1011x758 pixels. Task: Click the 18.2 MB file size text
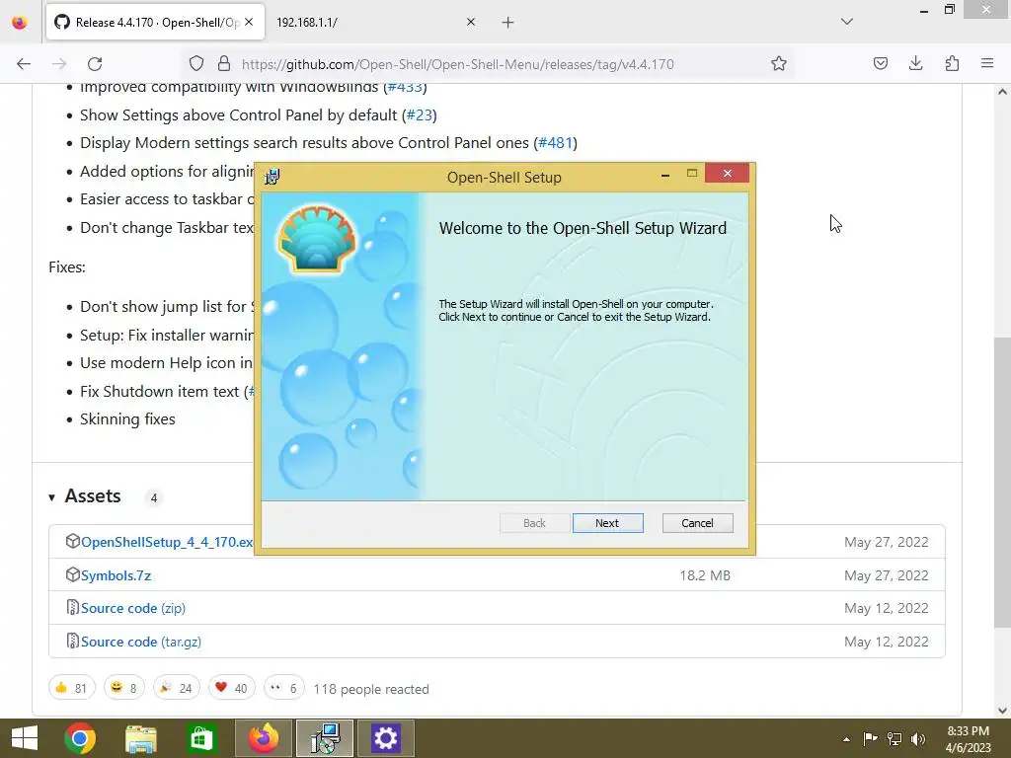pyautogui.click(x=705, y=575)
